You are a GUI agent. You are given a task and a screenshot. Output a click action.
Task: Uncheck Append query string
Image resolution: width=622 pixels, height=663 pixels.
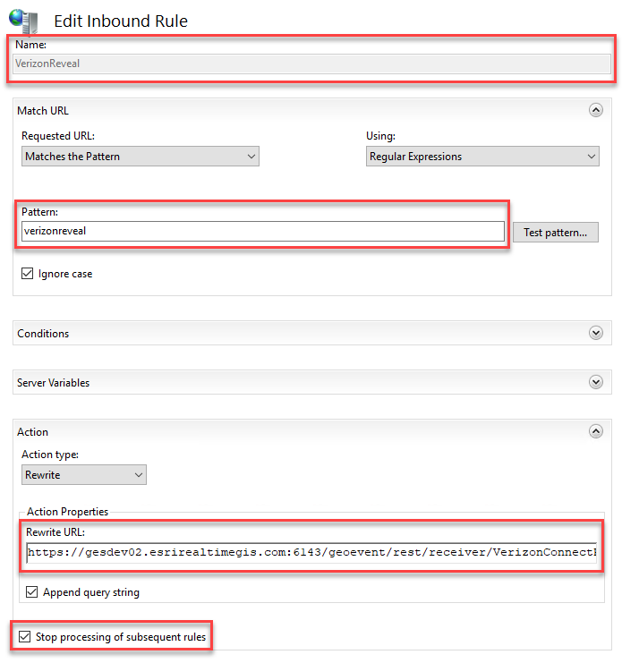tap(32, 592)
